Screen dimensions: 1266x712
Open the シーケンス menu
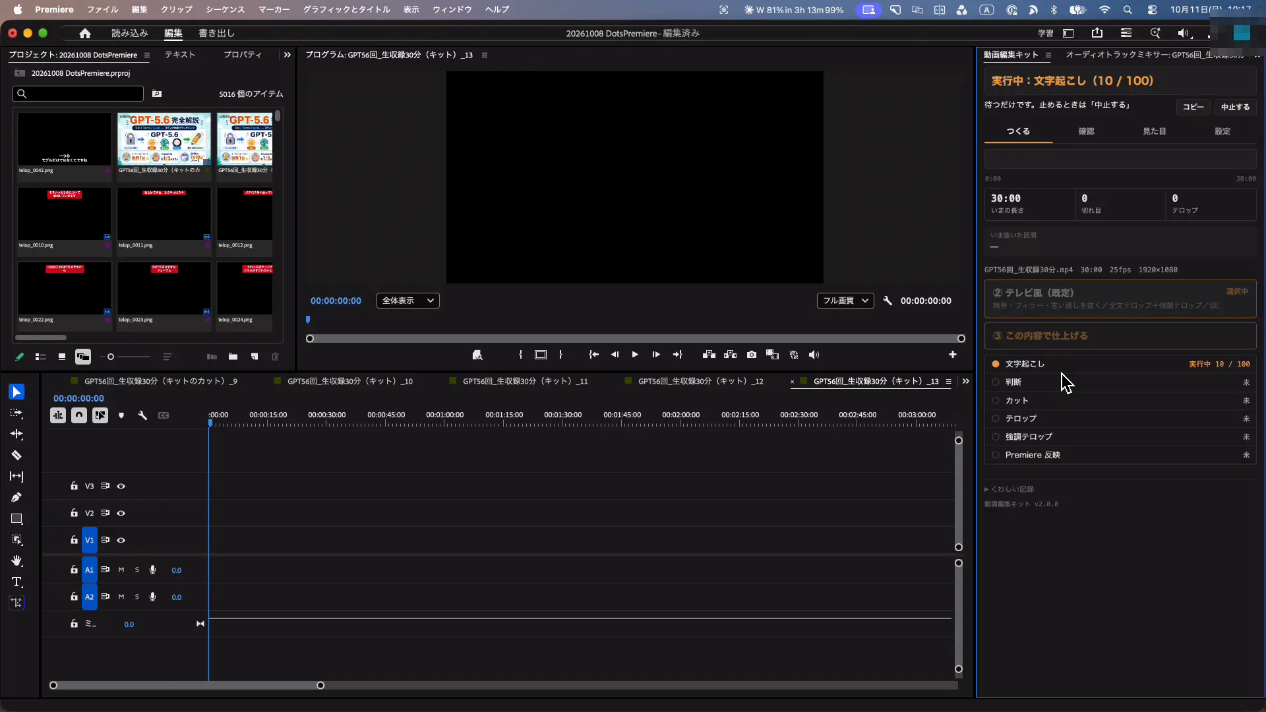pyautogui.click(x=225, y=10)
